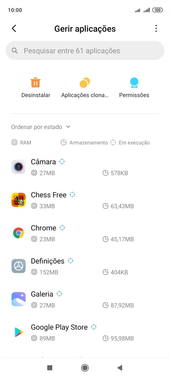The height and width of the screenshot is (378, 170).
Task: Tap the Galeria app thumbnail icon
Action: [18, 299]
